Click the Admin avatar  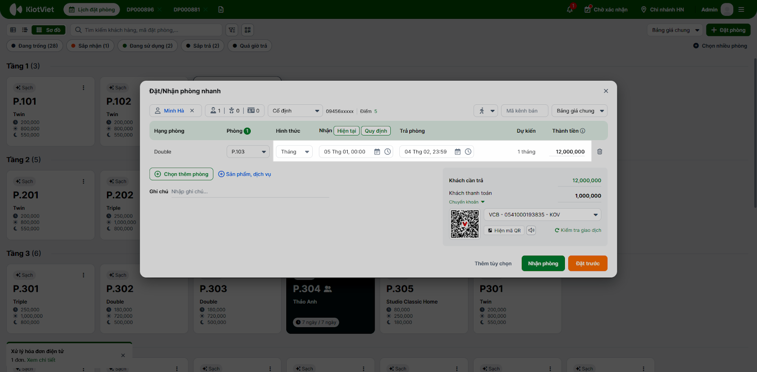click(x=727, y=9)
